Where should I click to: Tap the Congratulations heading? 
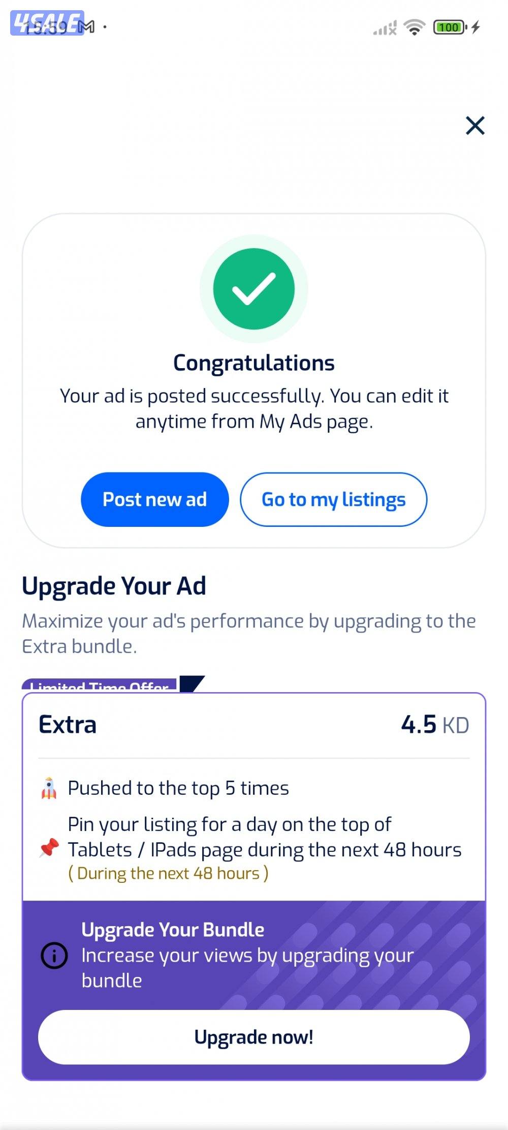pyautogui.click(x=254, y=363)
